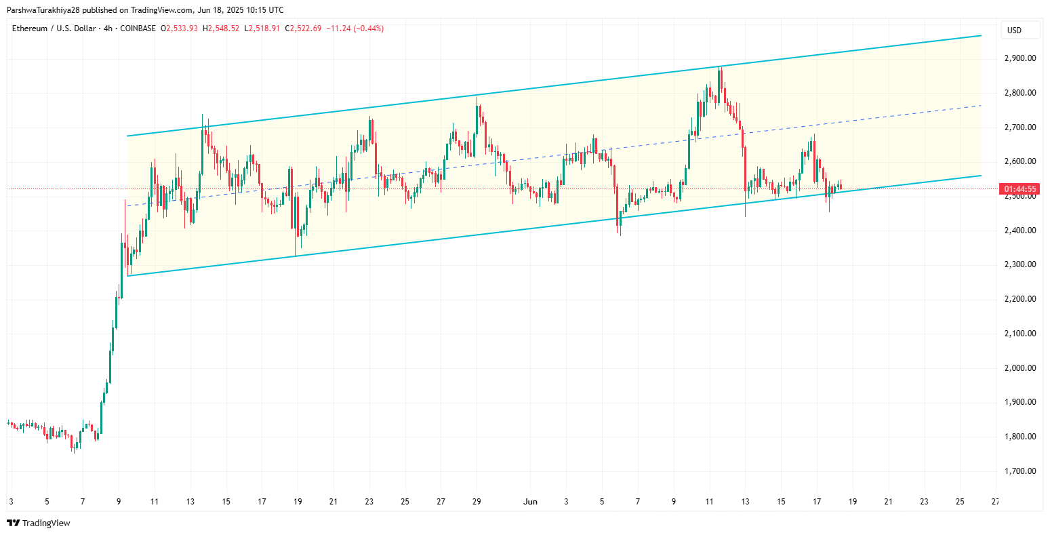This screenshot has height=535, width=1050.
Task: Toggle the percentage change display (-0.44%)
Action: (x=367, y=28)
